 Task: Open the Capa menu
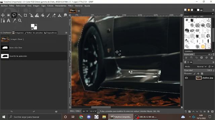click(43, 6)
